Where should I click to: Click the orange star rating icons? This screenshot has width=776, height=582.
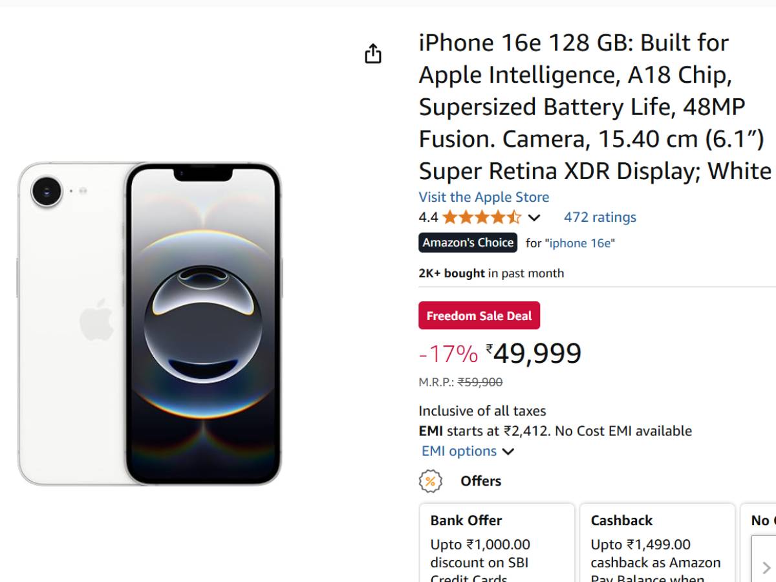coord(482,217)
